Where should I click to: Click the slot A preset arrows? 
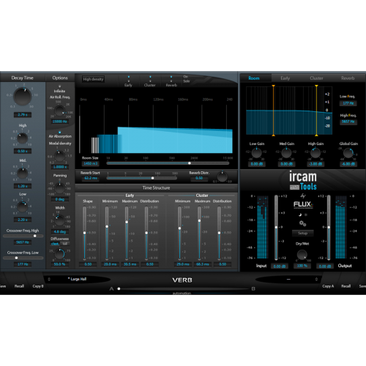(49, 279)
